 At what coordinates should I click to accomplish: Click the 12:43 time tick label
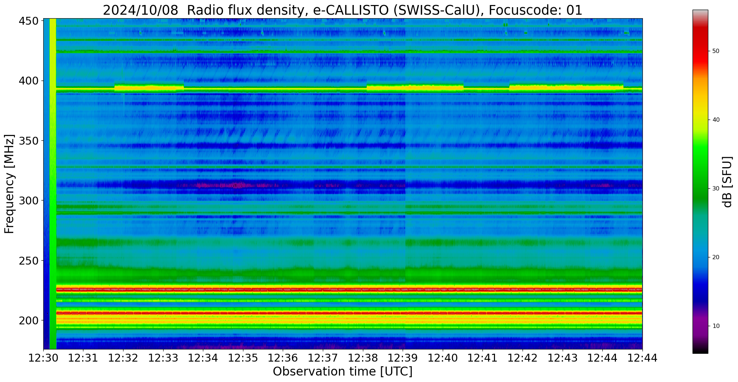point(563,358)
